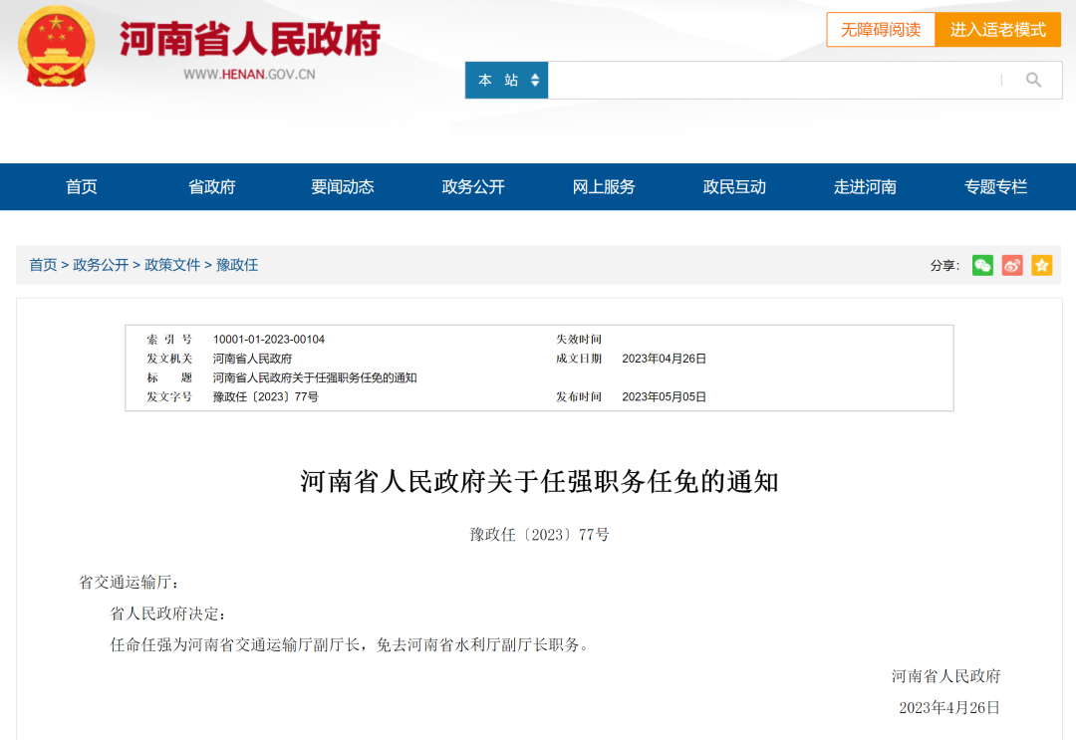This screenshot has height=740, width=1076.
Task: Click the centered 豫政任〔2023〕77号 subtitle
Action: 539,534
